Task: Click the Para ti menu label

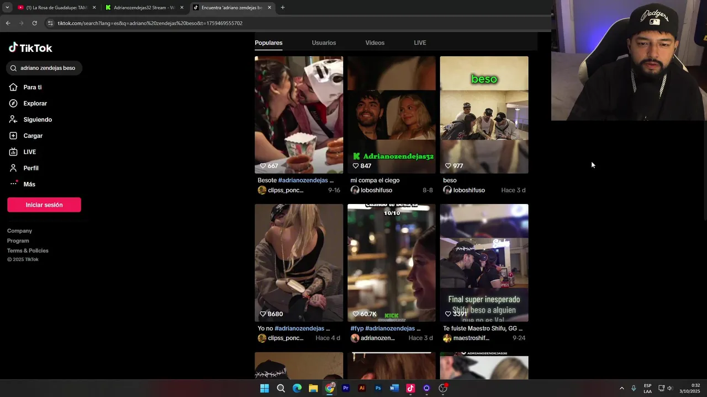Action: tap(33, 87)
